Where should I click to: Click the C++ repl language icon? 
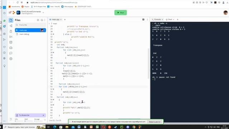coord(18,13)
